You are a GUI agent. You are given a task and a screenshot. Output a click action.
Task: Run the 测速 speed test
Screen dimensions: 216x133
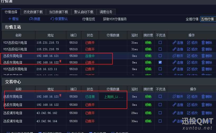(x=35, y=19)
